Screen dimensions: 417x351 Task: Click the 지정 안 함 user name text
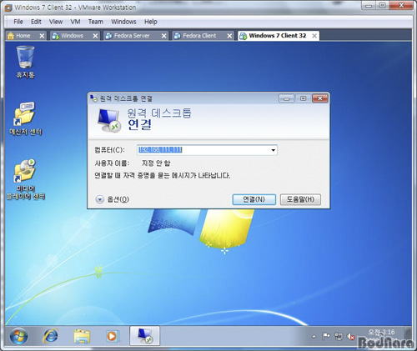tap(156, 163)
